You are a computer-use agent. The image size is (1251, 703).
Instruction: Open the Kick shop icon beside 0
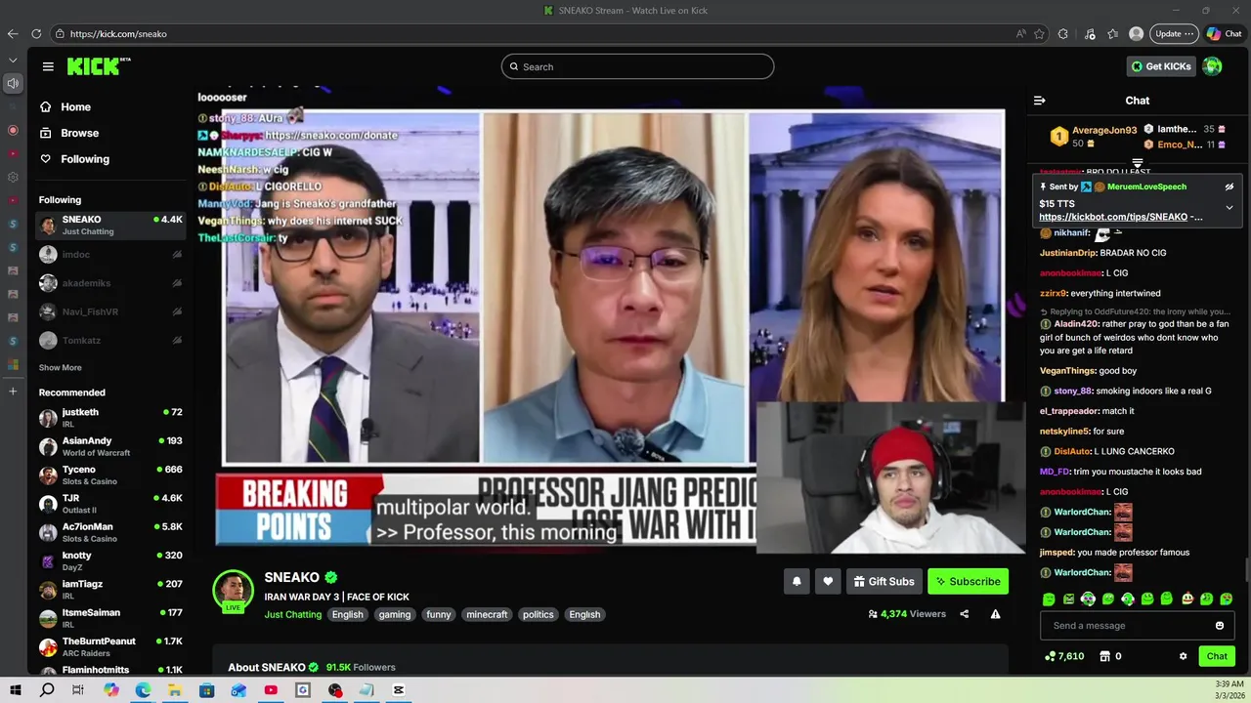click(x=1105, y=656)
